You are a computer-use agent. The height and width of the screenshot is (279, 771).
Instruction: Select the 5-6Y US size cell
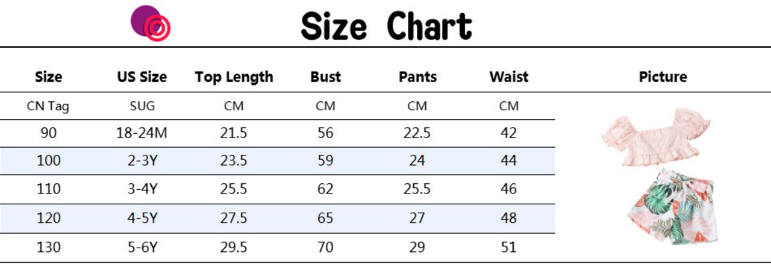click(x=142, y=247)
